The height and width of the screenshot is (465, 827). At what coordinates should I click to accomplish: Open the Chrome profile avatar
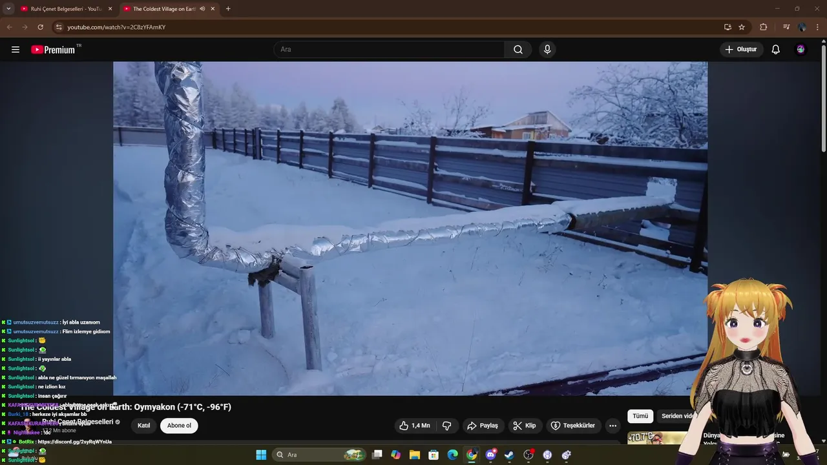pyautogui.click(x=802, y=27)
